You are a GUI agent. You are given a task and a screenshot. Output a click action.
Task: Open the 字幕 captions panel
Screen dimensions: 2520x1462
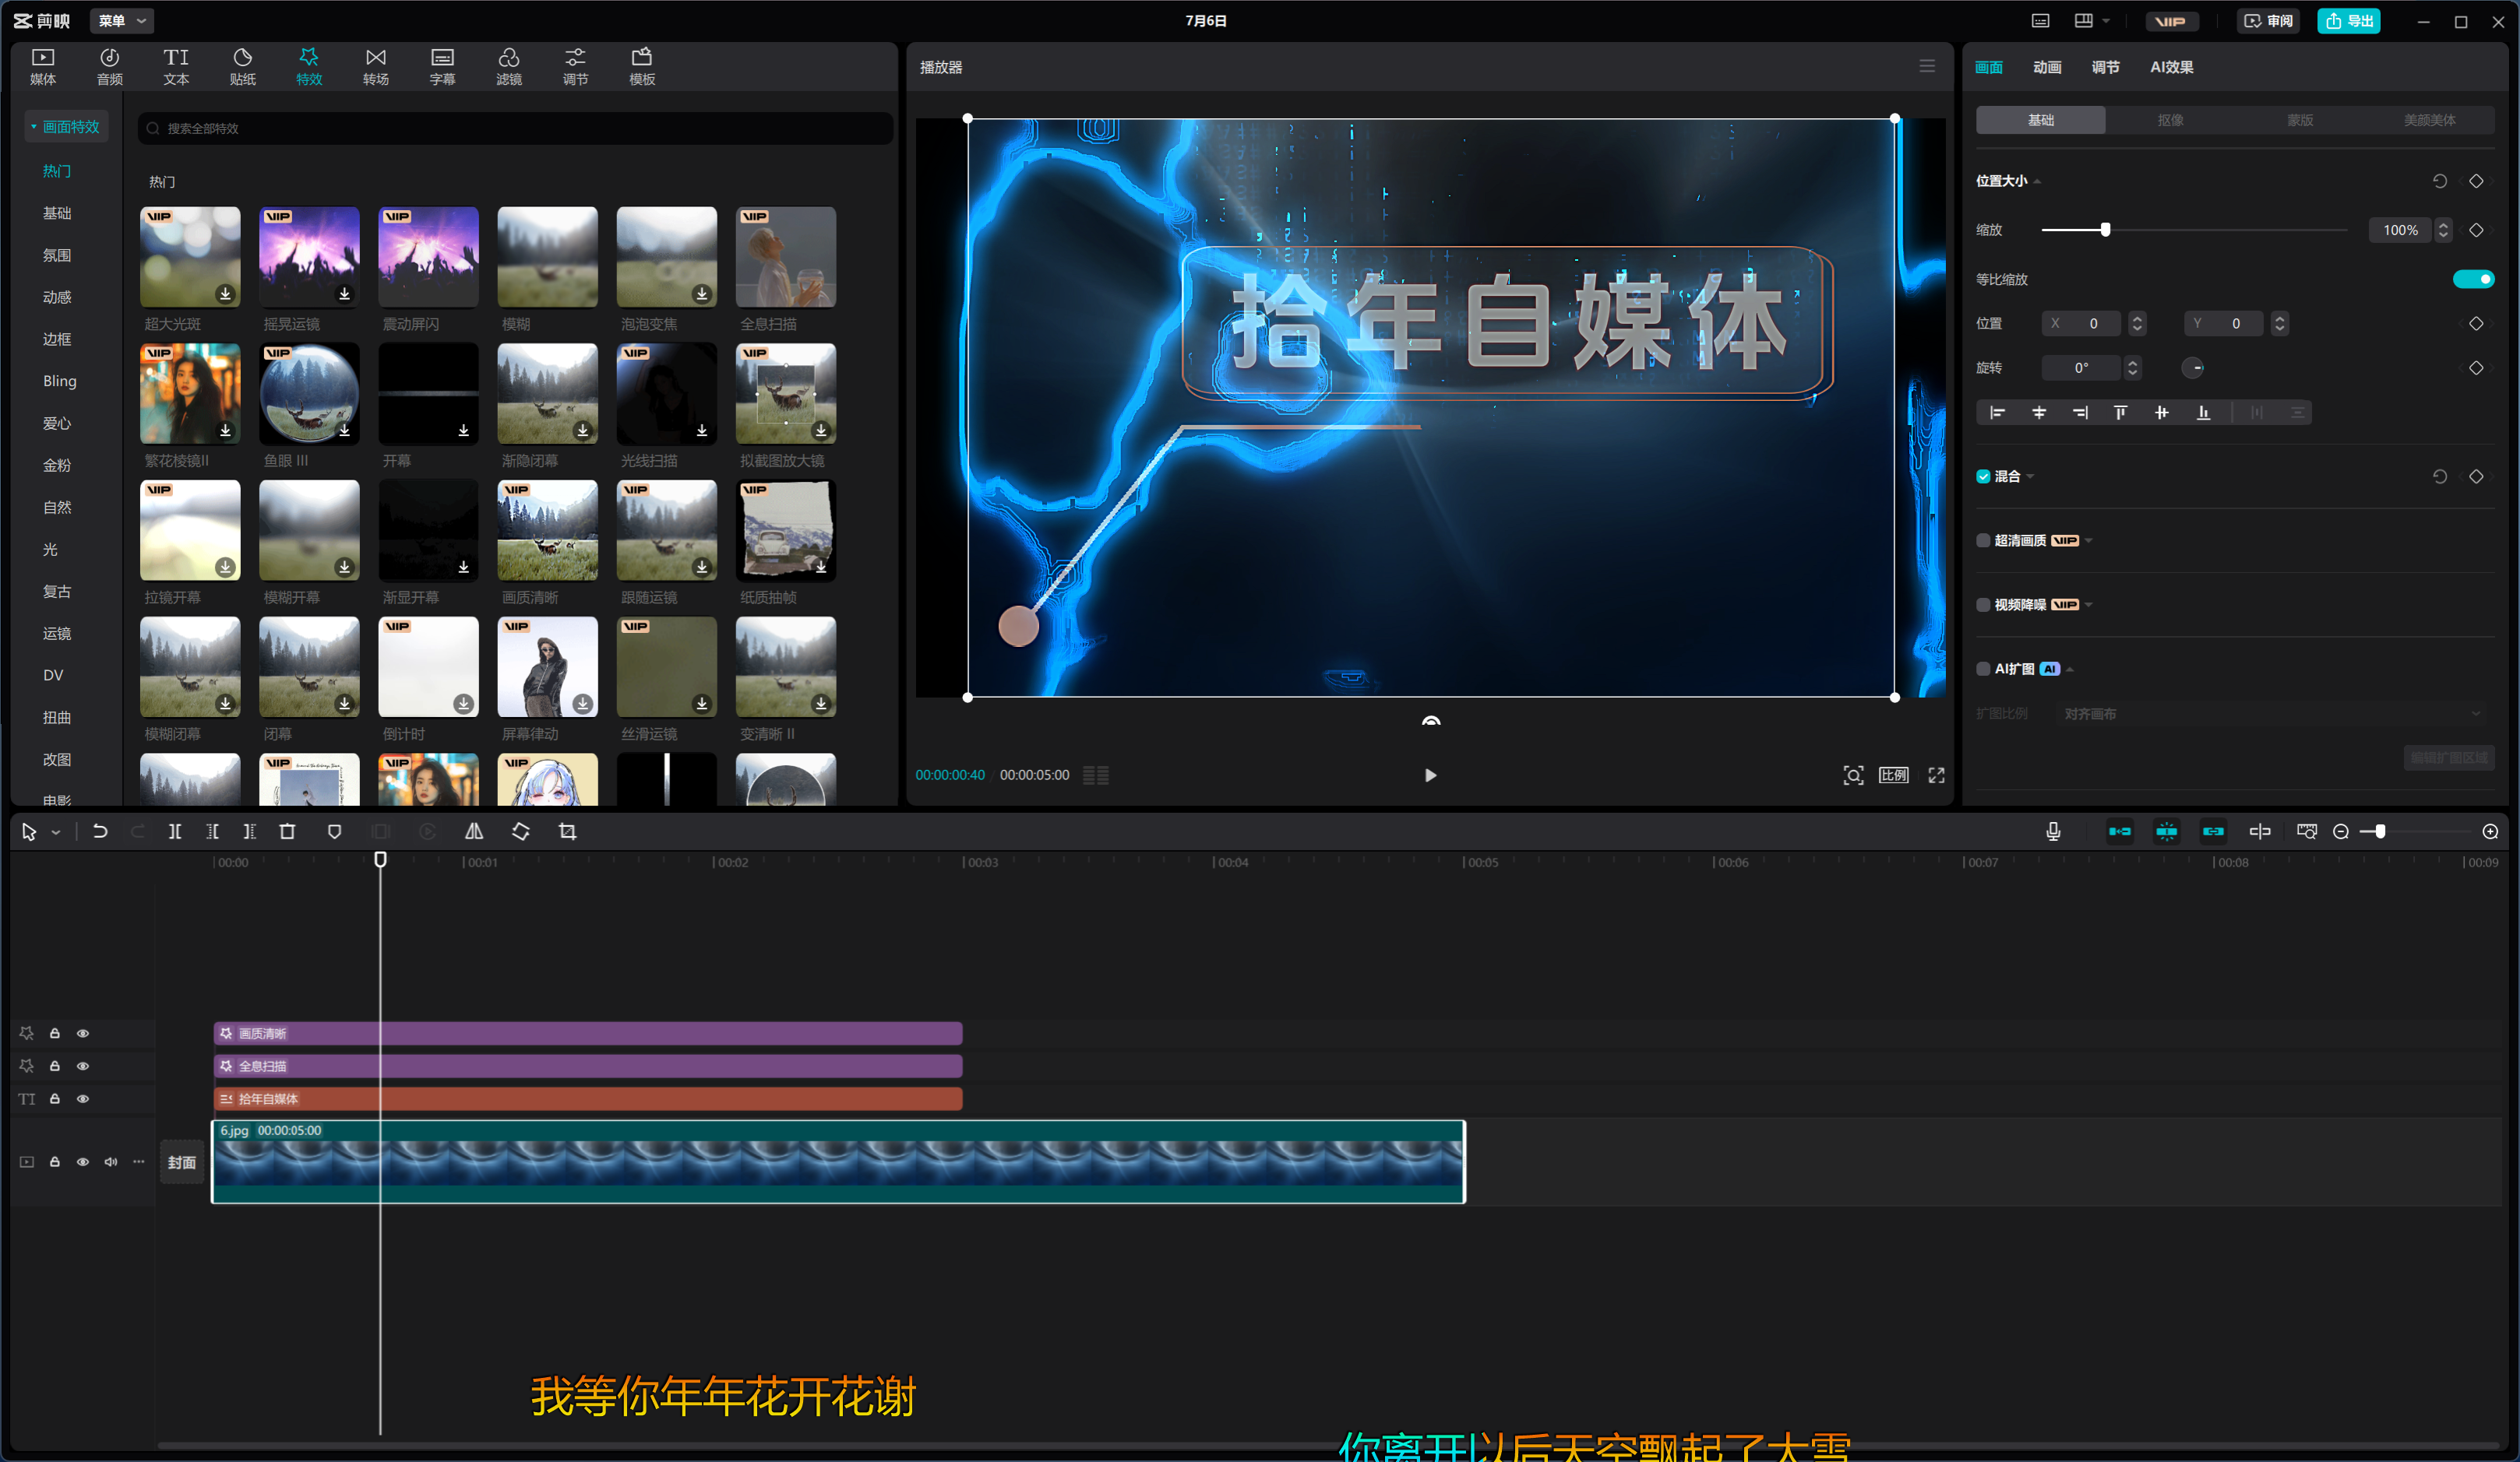pyautogui.click(x=442, y=67)
